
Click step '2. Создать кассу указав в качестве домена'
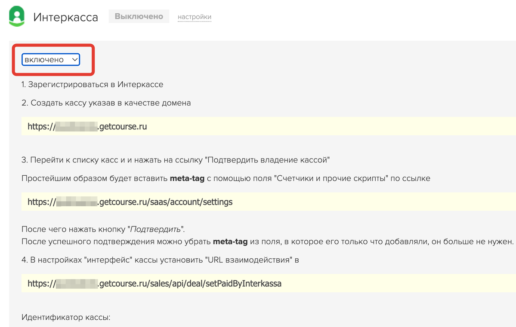[x=106, y=103]
